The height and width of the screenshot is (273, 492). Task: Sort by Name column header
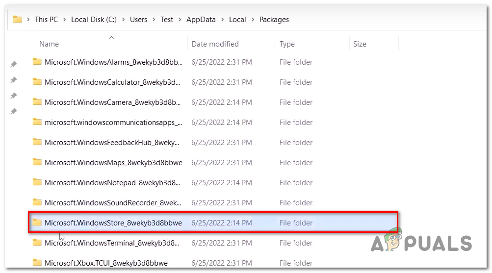(49, 44)
